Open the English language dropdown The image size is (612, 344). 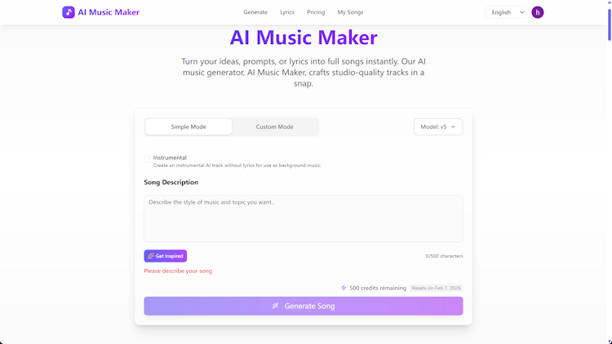tap(505, 12)
